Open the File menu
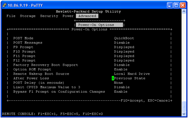 [11, 16]
